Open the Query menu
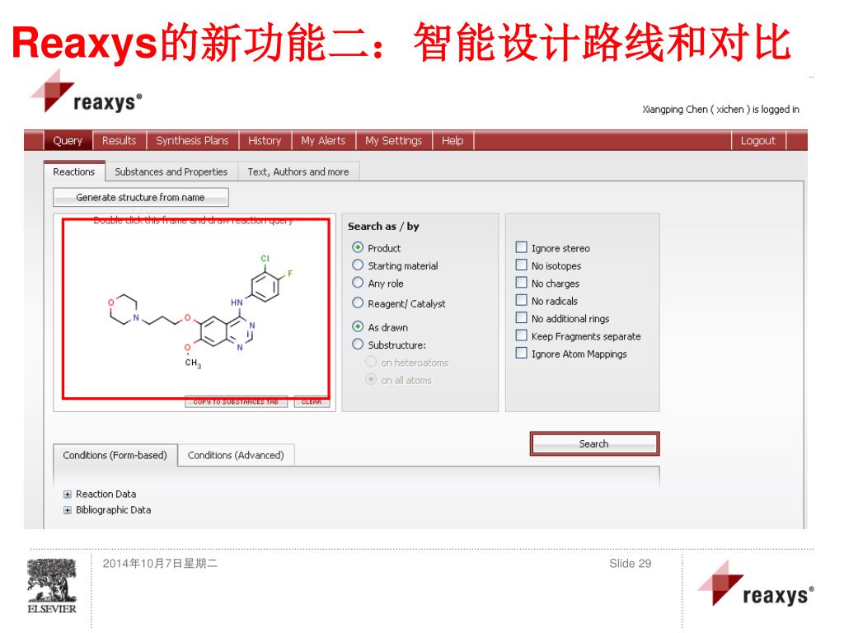 [x=68, y=140]
